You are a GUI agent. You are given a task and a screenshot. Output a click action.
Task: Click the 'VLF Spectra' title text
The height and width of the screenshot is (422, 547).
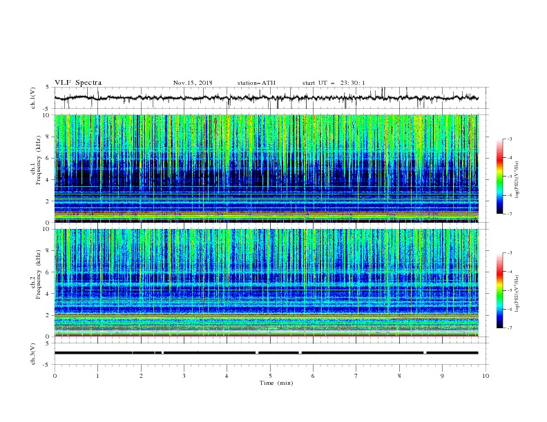[x=78, y=83]
